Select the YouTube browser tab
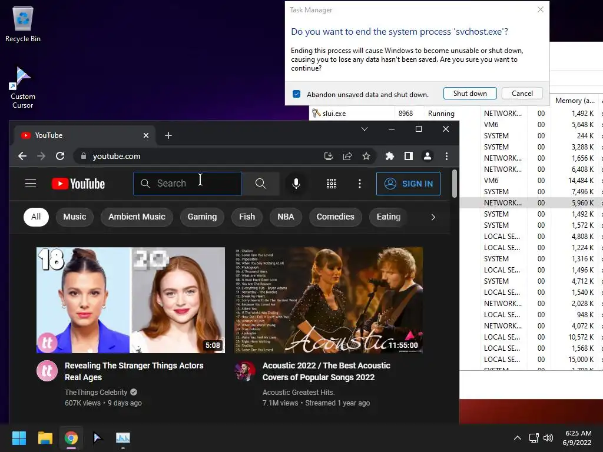603x452 pixels. click(85, 135)
